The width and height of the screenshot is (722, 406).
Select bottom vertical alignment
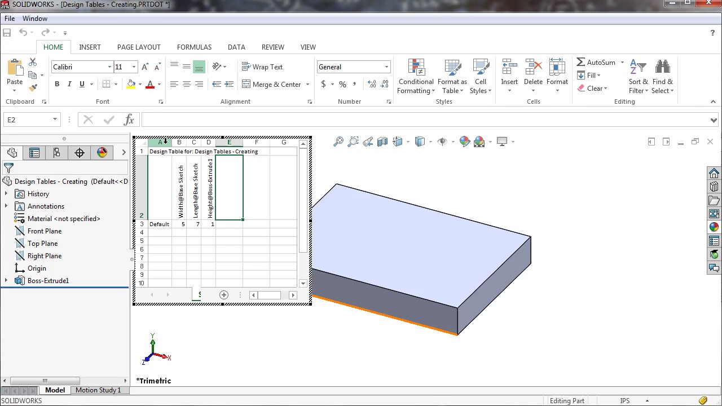(199, 67)
